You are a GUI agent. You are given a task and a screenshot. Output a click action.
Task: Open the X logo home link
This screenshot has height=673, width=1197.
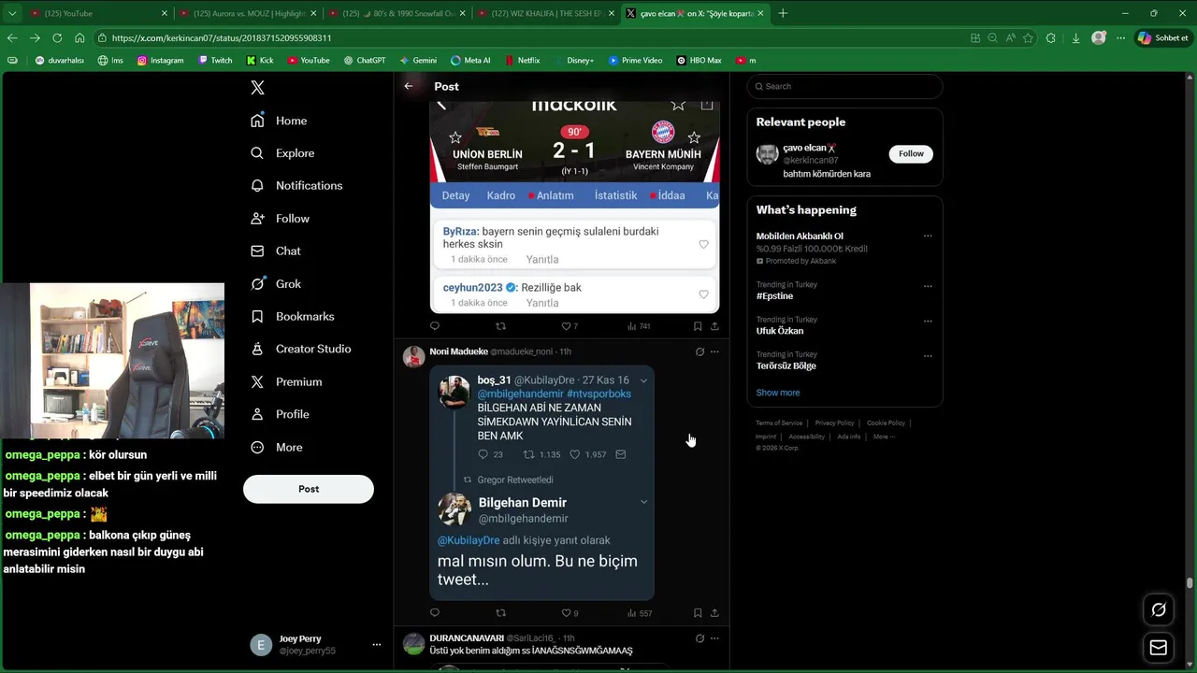click(x=258, y=88)
